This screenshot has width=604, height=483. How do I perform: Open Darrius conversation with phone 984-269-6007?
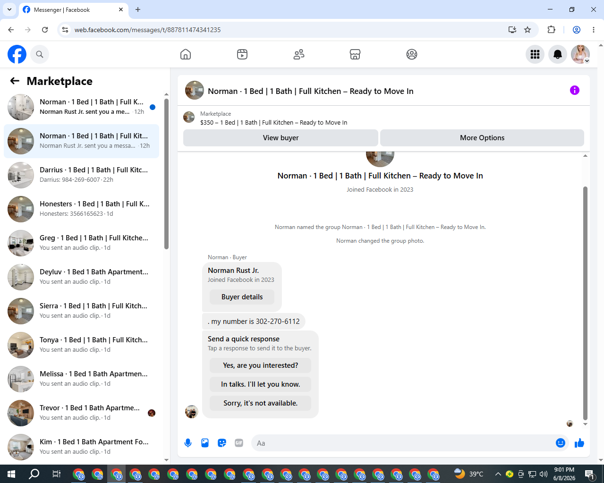click(81, 175)
